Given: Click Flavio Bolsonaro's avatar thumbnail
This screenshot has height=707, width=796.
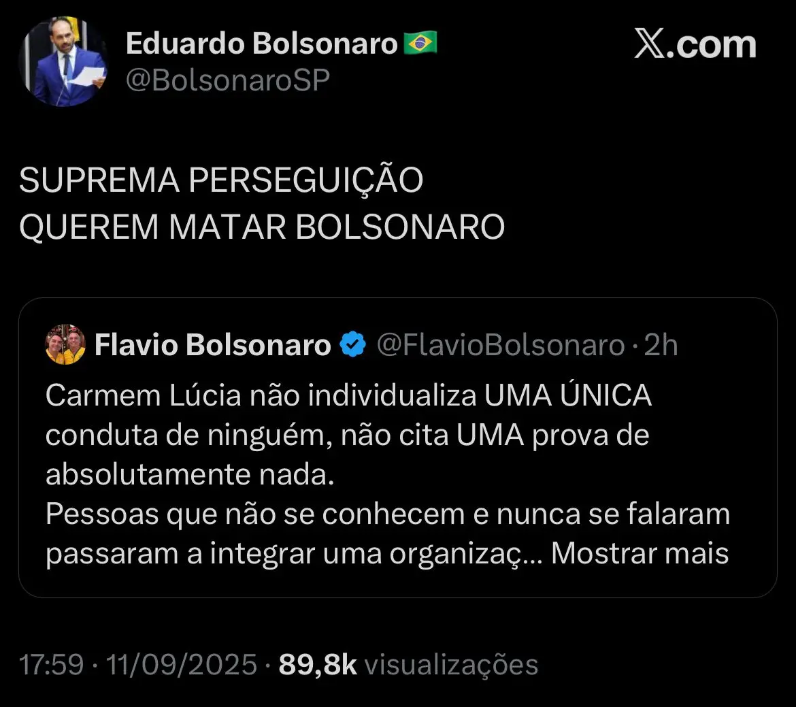Looking at the screenshot, I should 65,344.
